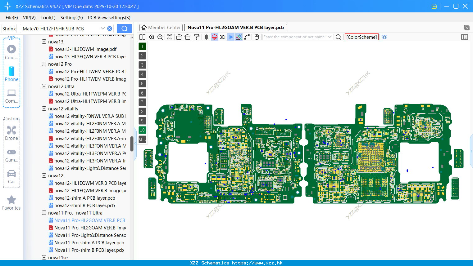Image resolution: width=473 pixels, height=266 pixels.
Task: Click the window tabs icon top-right
Action: pyautogui.click(x=466, y=28)
